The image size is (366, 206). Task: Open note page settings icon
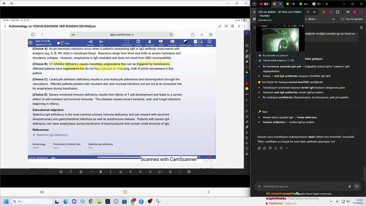[233, 26]
